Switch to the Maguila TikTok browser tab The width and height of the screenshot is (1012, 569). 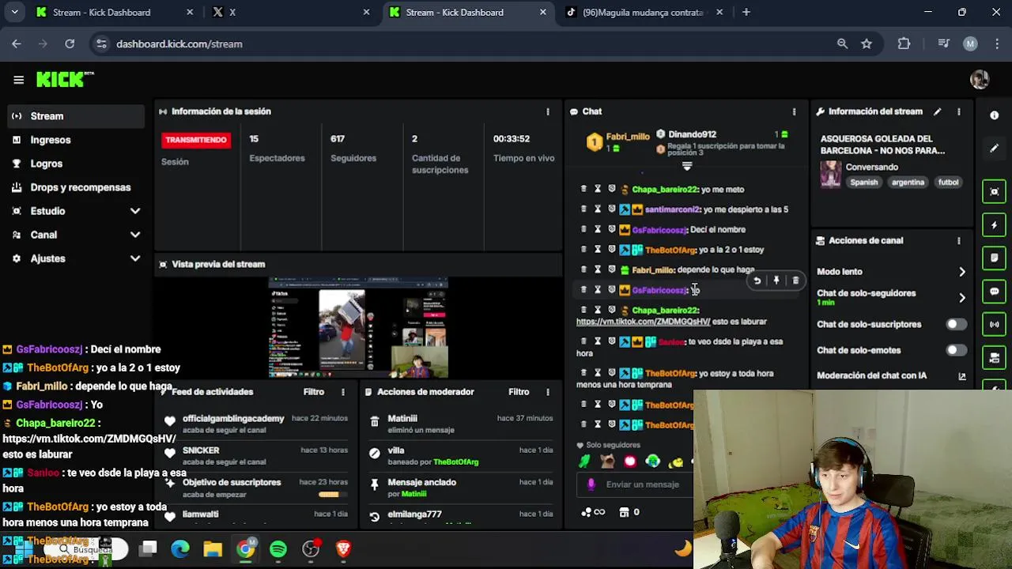(x=644, y=13)
